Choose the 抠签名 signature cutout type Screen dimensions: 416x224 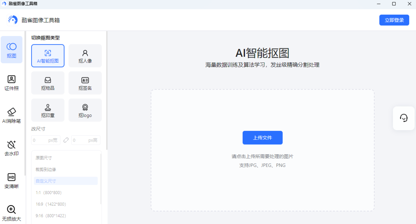pos(85,83)
